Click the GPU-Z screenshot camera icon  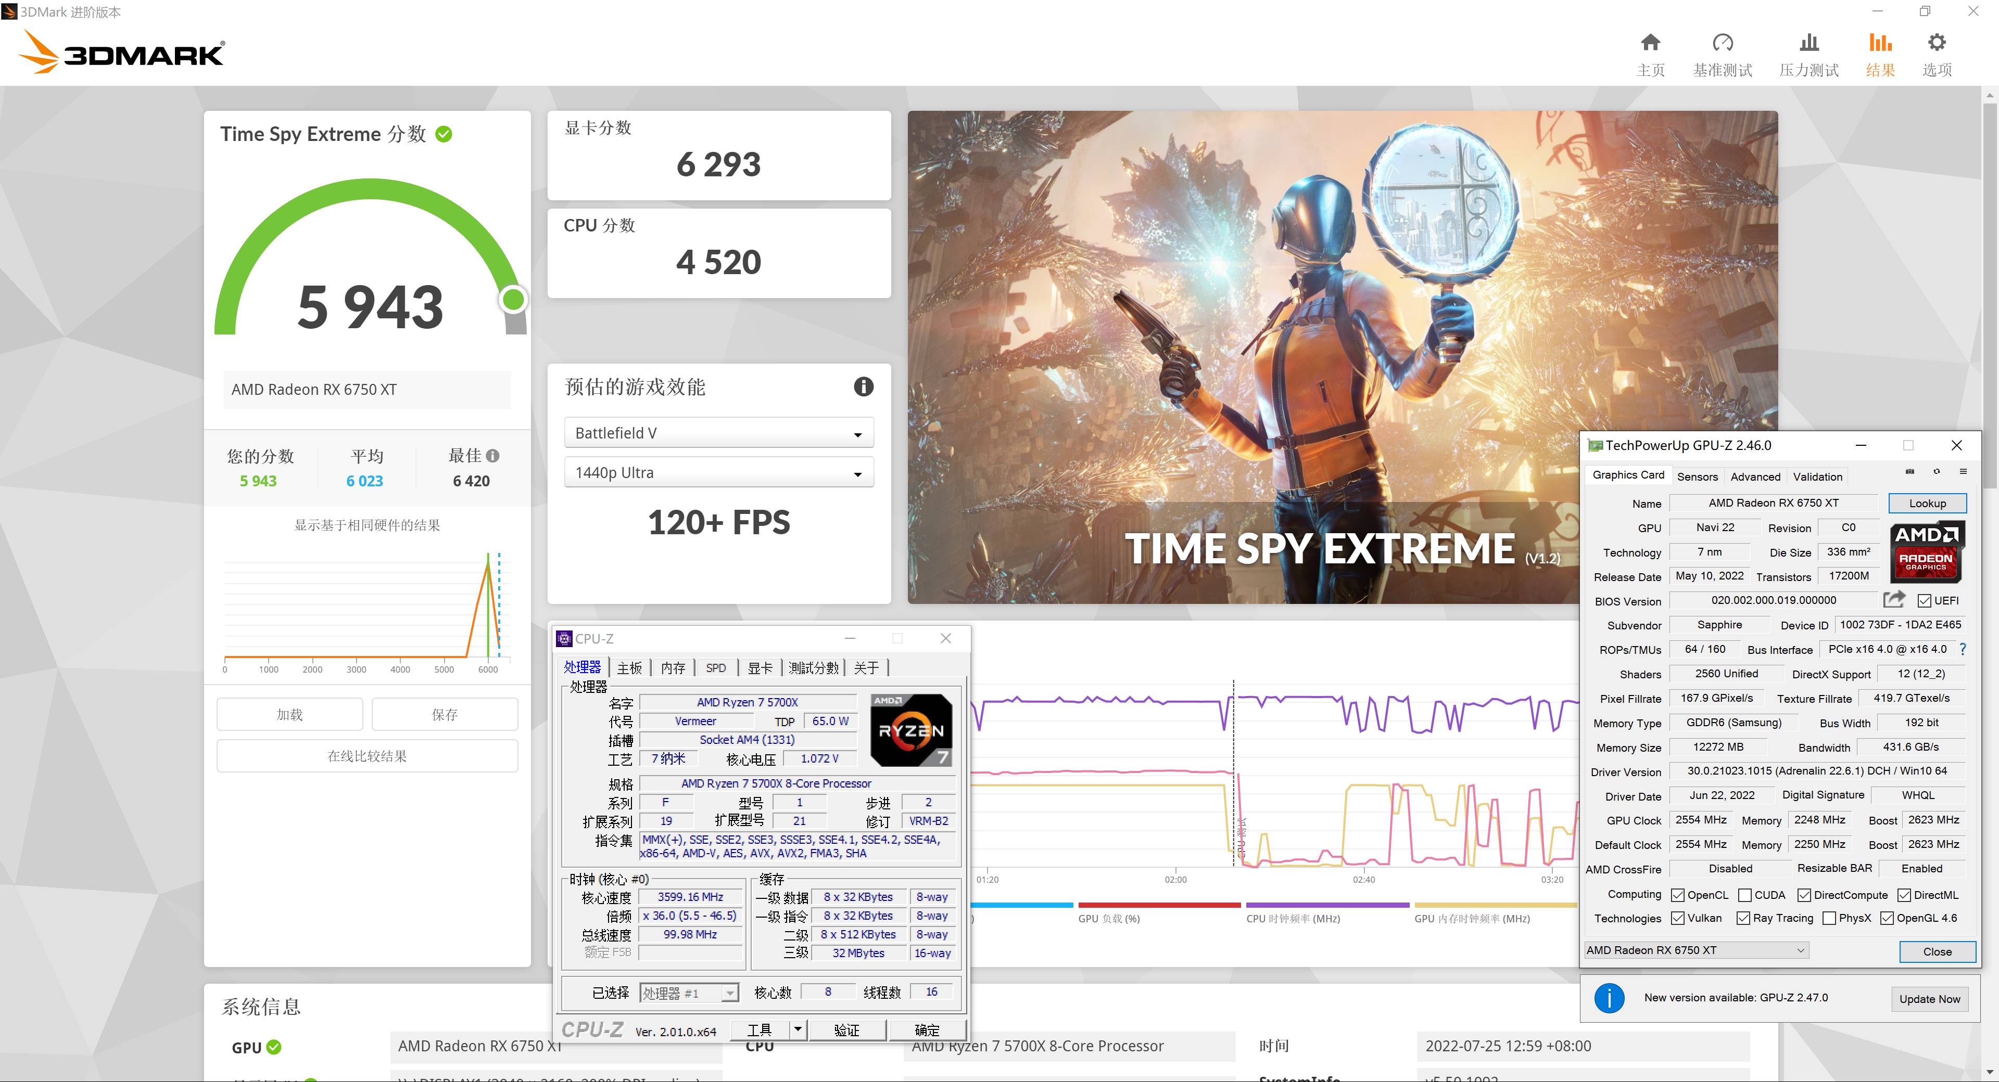tap(1911, 472)
